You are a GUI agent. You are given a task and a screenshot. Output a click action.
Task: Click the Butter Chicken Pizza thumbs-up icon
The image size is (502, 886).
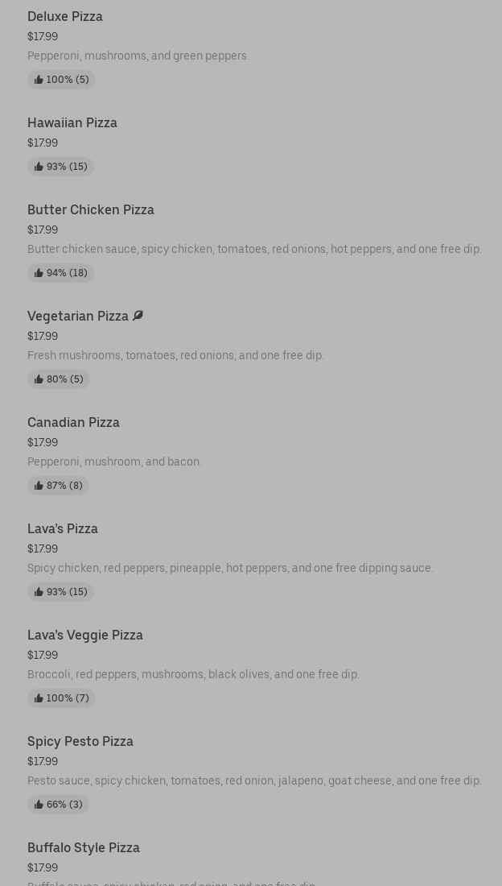39,273
